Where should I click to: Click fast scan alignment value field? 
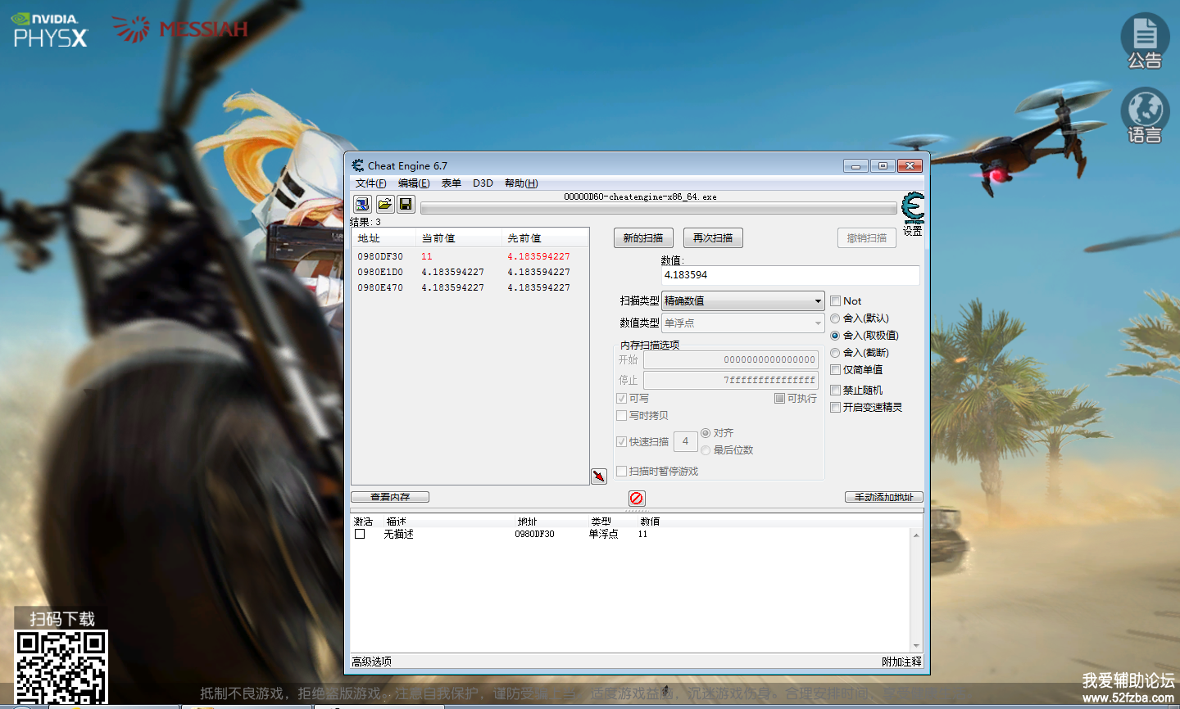(x=686, y=441)
